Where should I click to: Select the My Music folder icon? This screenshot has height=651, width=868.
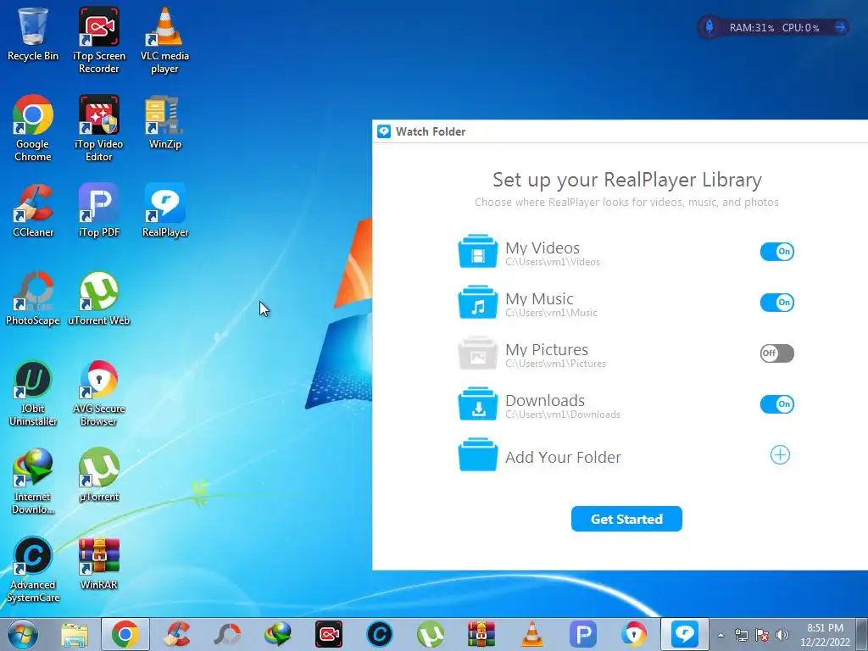click(x=478, y=303)
